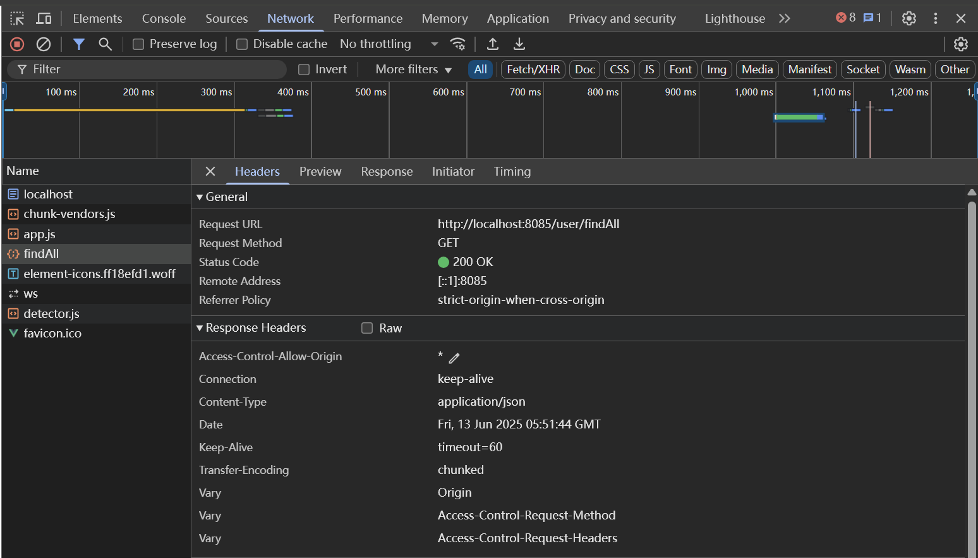Select the chunk-vendors.js request
The width and height of the screenshot is (978, 558).
pos(69,214)
